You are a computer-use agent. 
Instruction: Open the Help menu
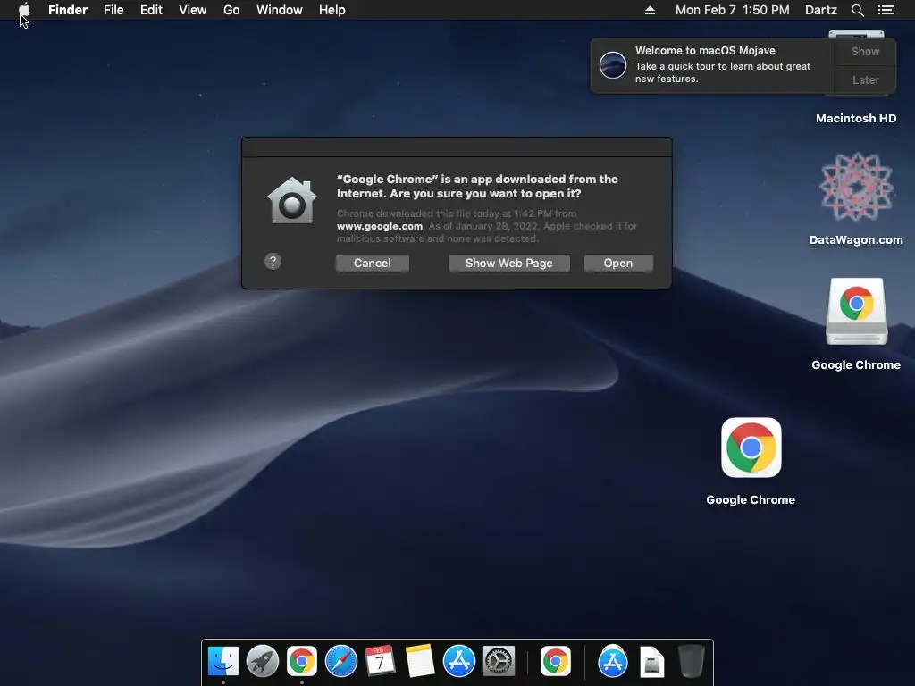(332, 10)
